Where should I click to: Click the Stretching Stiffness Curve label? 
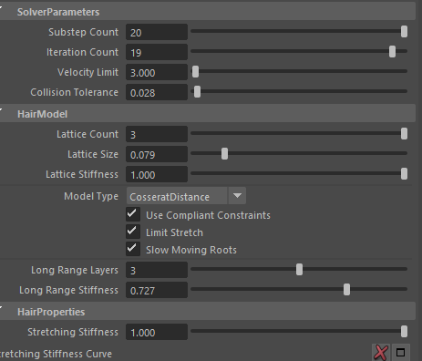pos(56,354)
